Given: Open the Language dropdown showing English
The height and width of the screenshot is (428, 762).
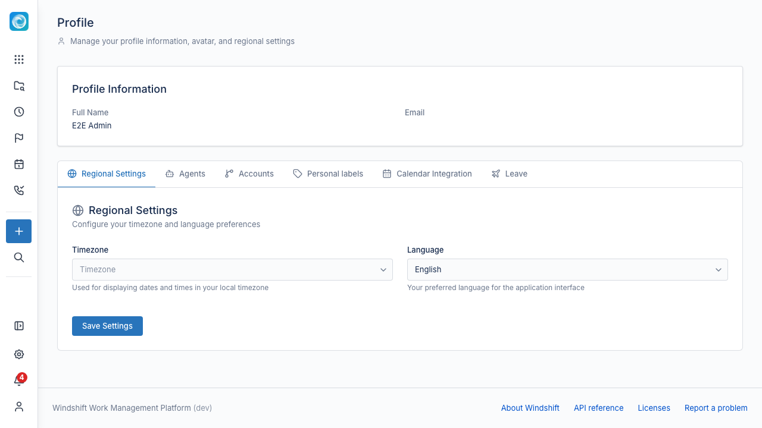Looking at the screenshot, I should click(567, 269).
